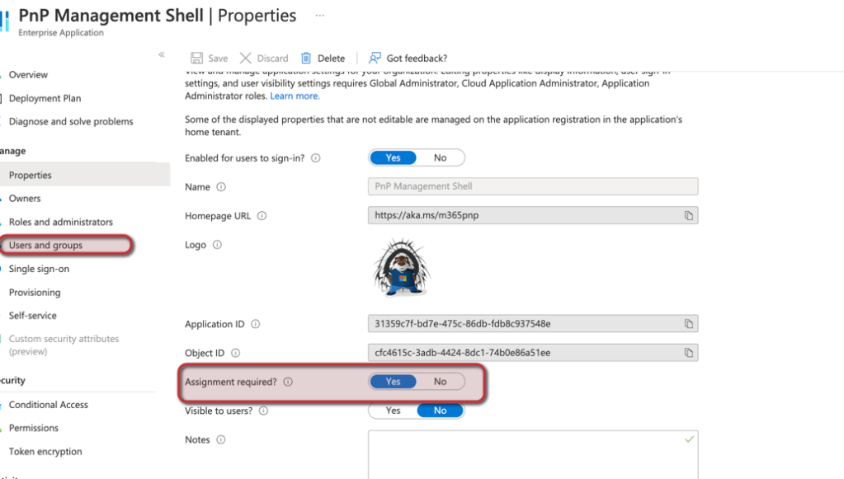Set Visible to users to Yes

pos(393,411)
